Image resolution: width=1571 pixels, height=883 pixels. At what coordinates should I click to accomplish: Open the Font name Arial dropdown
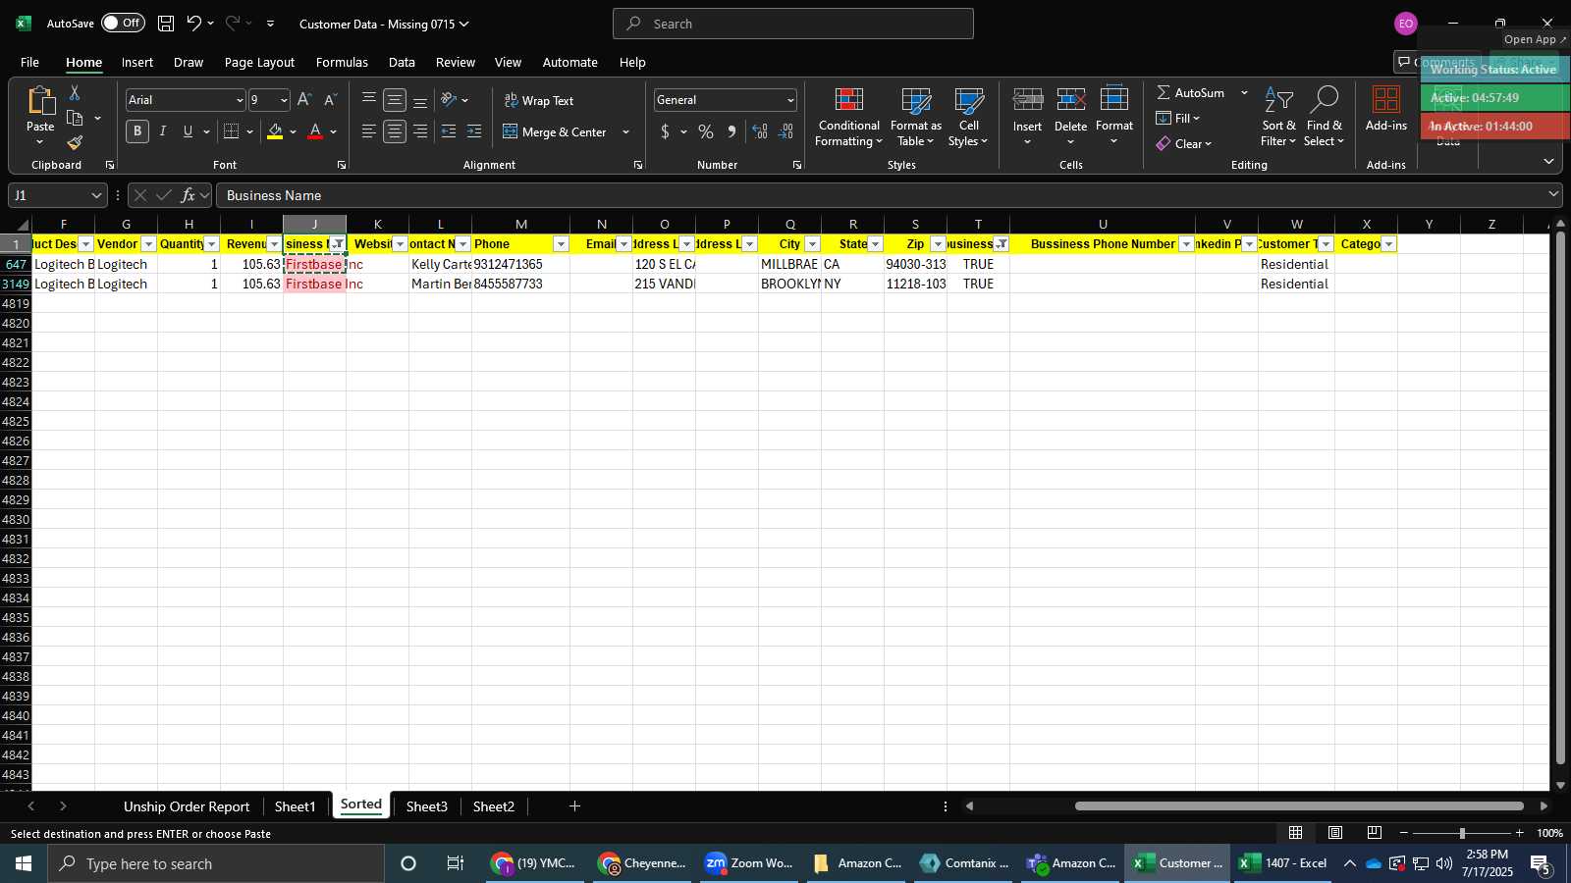(x=239, y=100)
